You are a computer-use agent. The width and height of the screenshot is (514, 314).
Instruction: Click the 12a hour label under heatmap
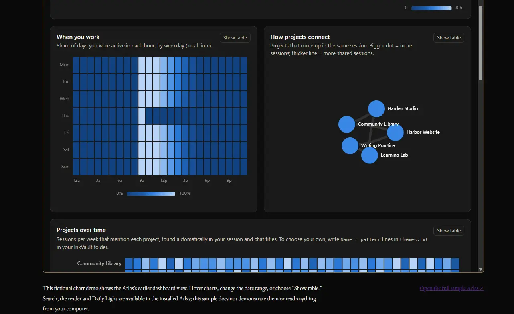(76, 181)
